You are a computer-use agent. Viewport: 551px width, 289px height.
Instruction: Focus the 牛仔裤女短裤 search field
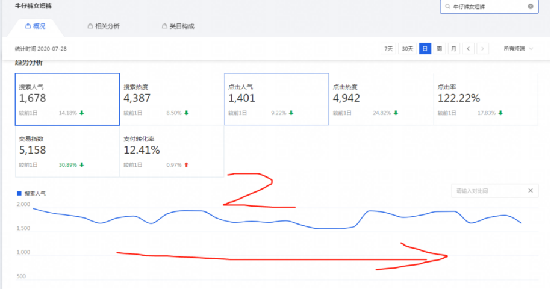(489, 6)
